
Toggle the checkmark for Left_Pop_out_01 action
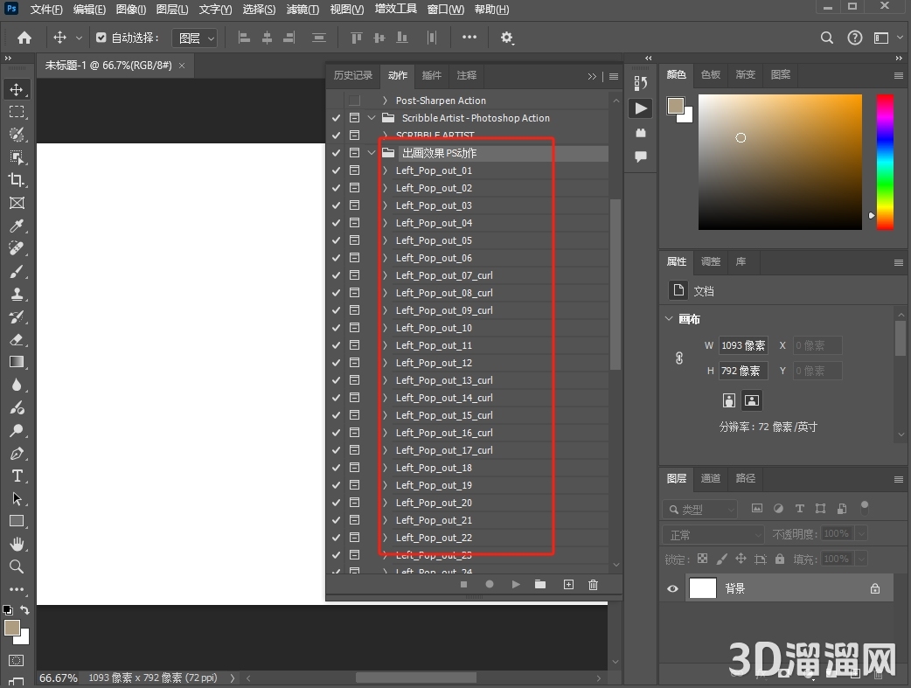pyautogui.click(x=336, y=170)
